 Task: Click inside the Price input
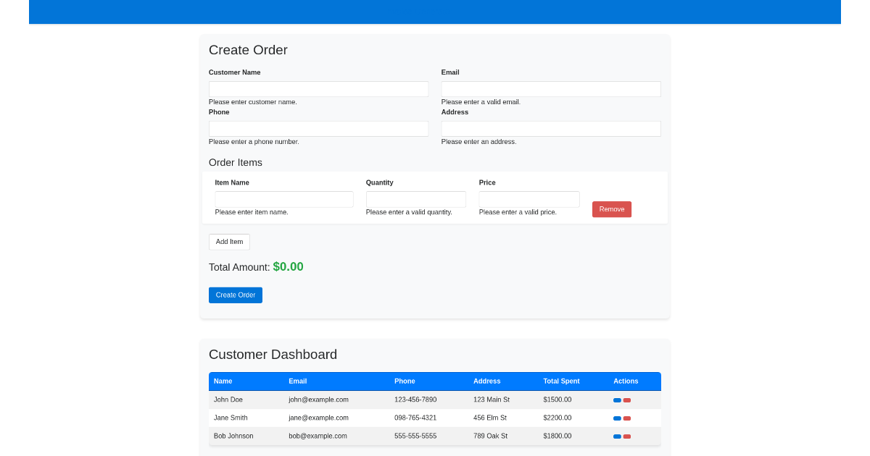pos(529,199)
